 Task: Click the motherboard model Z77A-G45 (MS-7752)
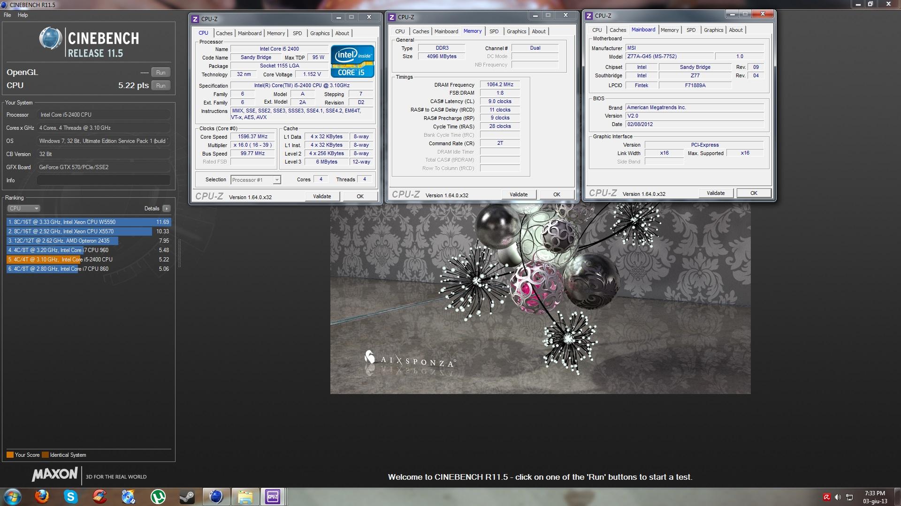tap(669, 56)
